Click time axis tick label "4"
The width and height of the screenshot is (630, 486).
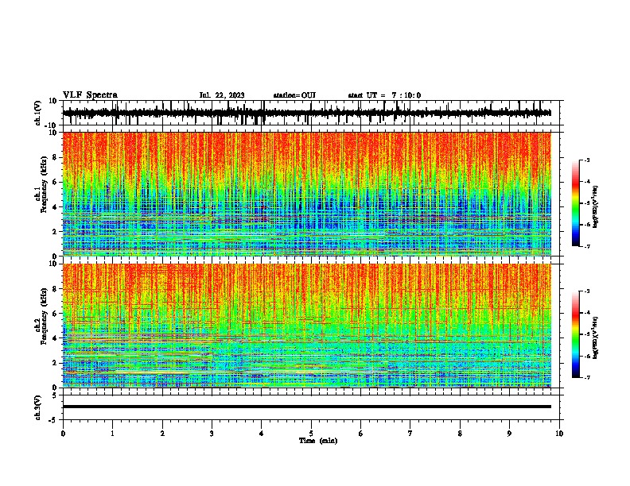pos(262,434)
